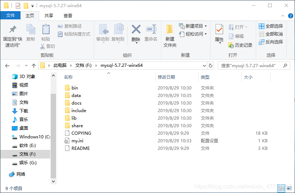The image size is (295, 193).
Task: Click the navigation pane scroll-down arrow
Action: pos(54,181)
